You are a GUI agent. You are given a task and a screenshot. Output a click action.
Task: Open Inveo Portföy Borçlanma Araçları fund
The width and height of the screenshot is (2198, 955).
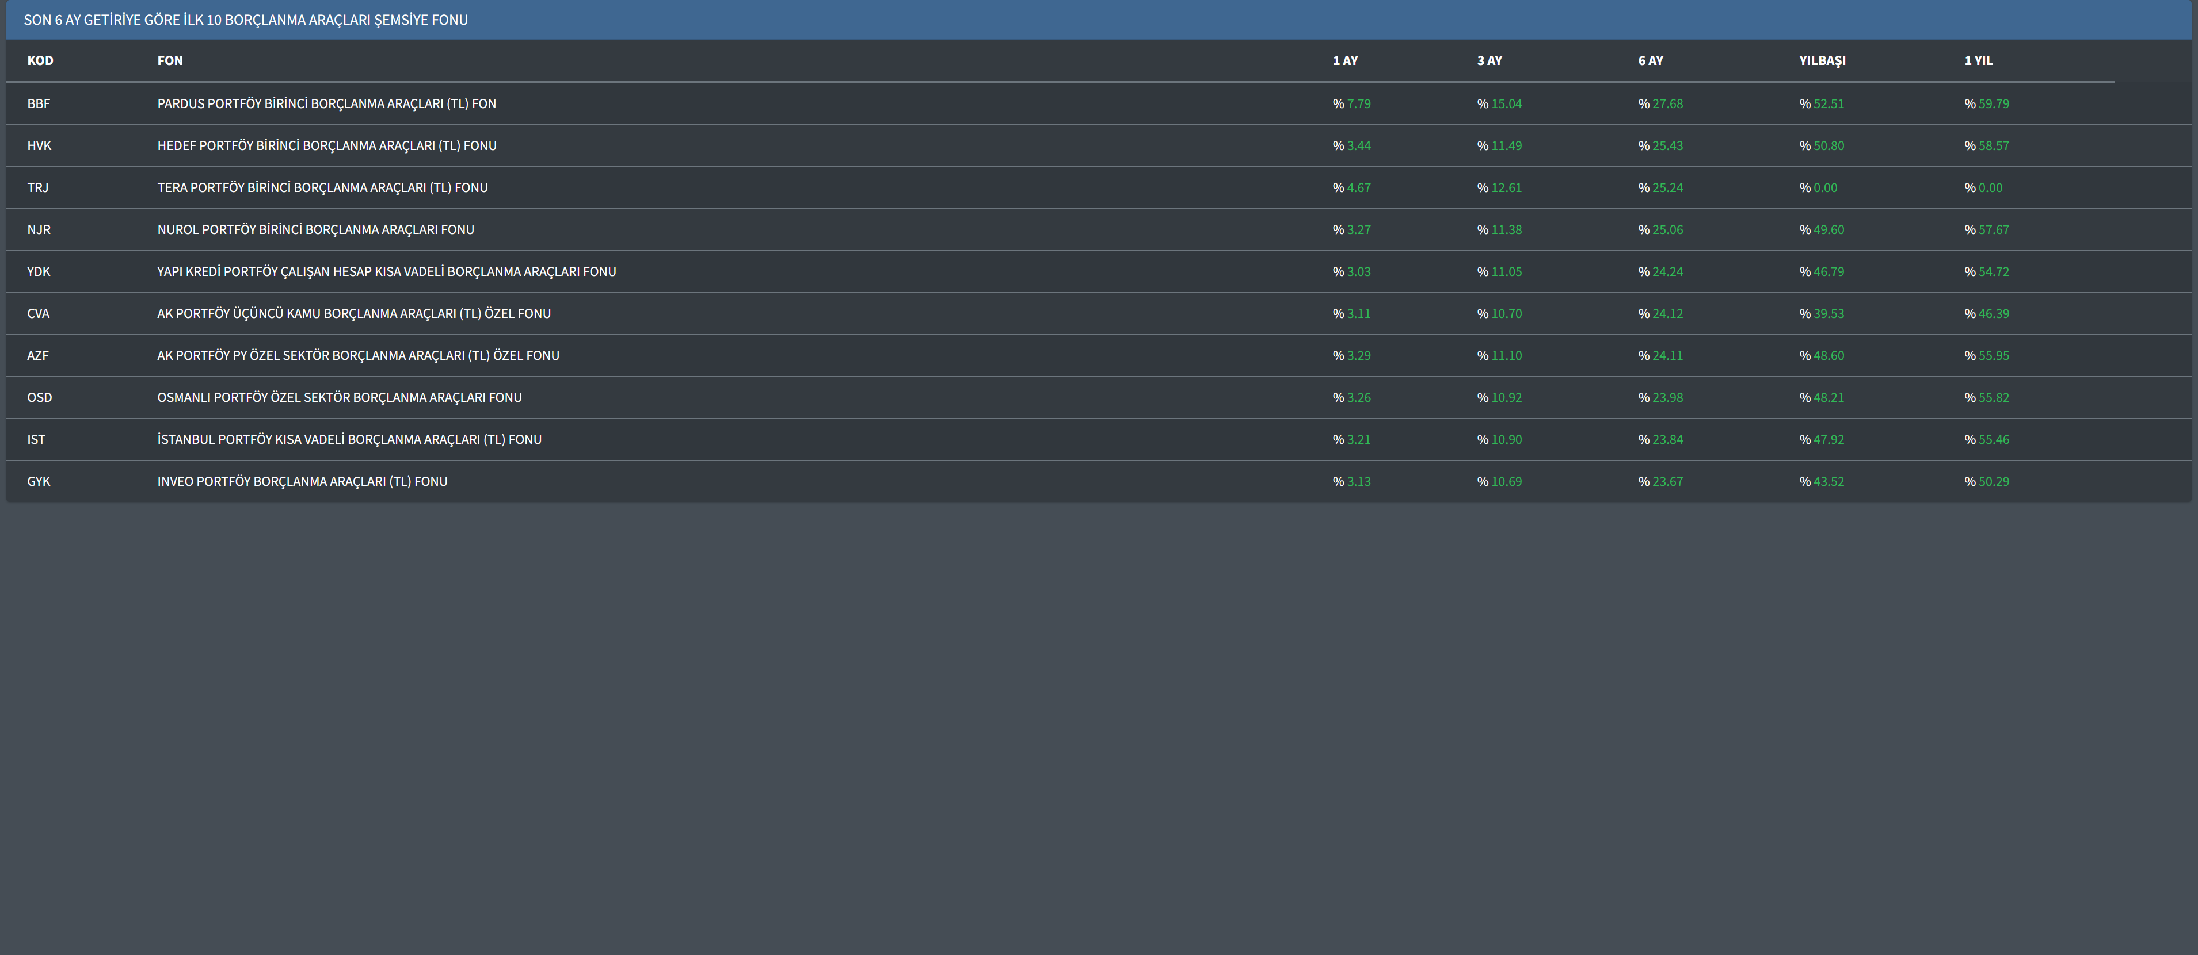301,482
